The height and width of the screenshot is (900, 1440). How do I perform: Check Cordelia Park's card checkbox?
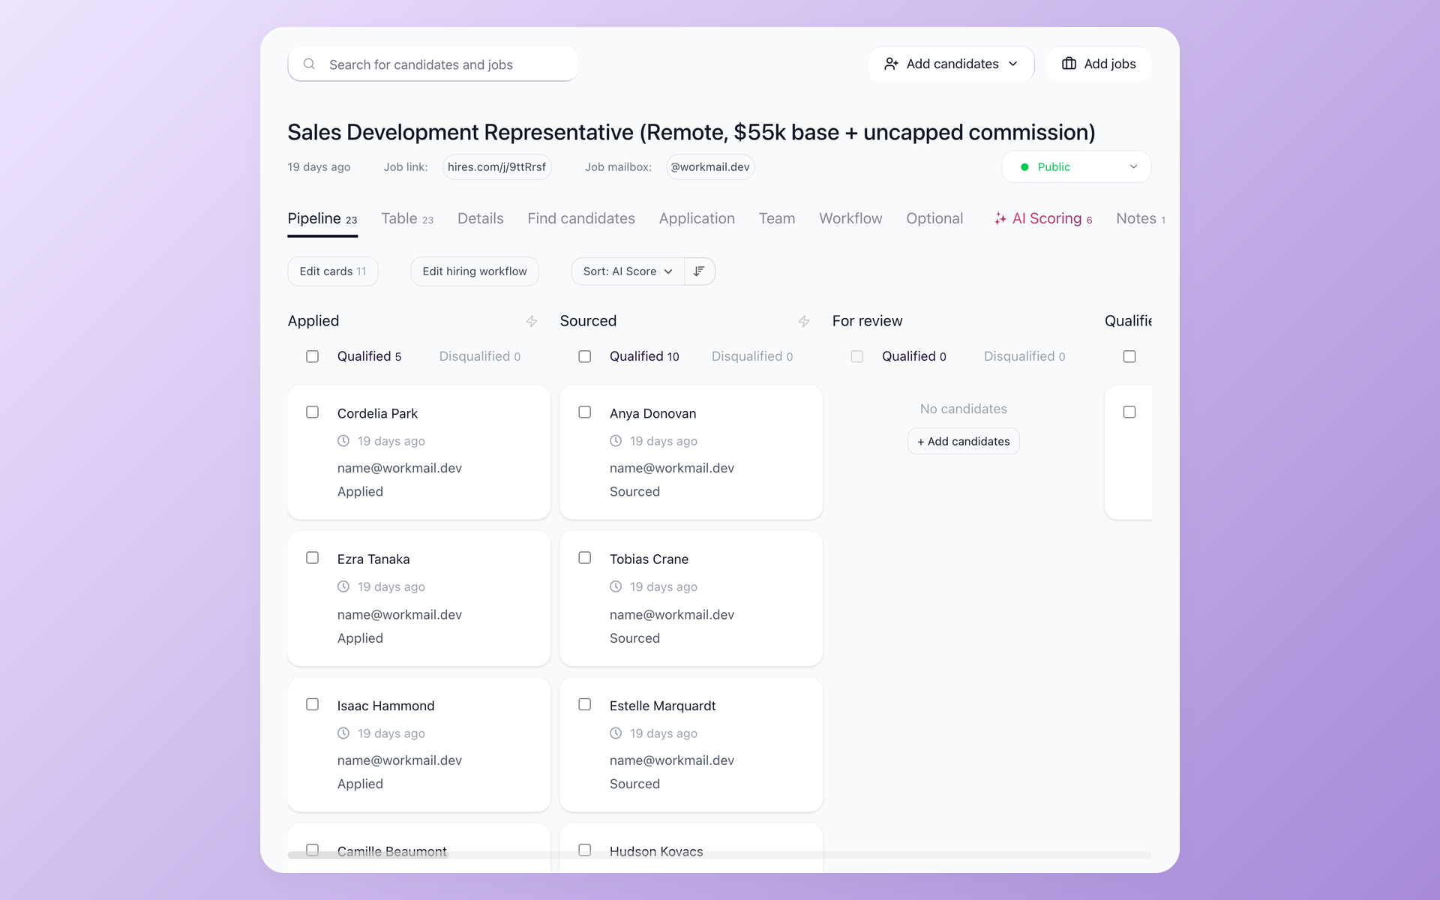point(313,412)
